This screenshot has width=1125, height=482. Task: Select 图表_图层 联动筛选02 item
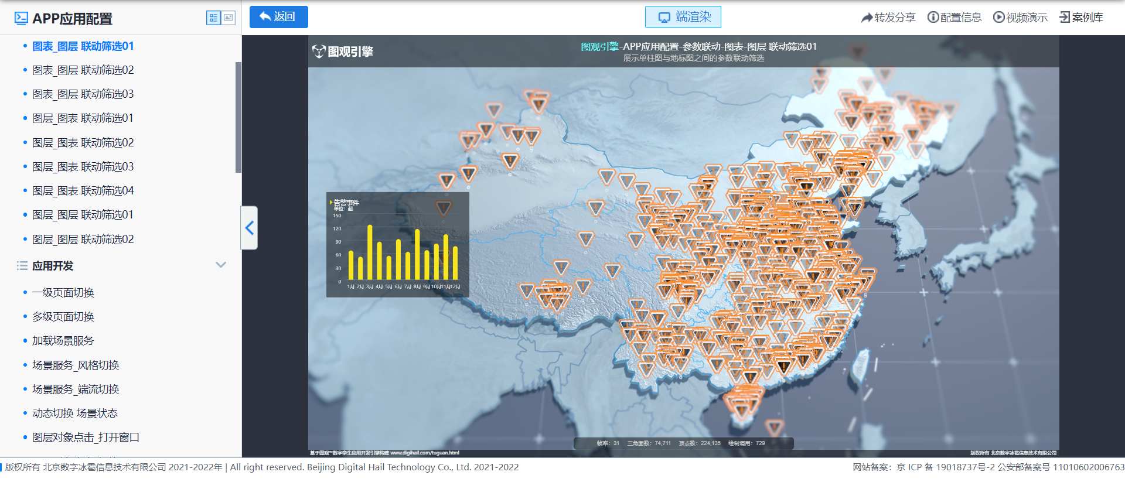click(83, 70)
